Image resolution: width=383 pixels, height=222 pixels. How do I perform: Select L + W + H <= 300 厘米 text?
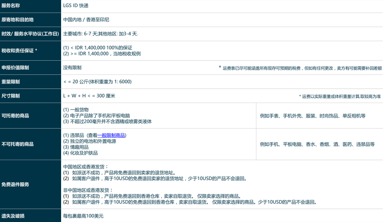click(x=89, y=96)
